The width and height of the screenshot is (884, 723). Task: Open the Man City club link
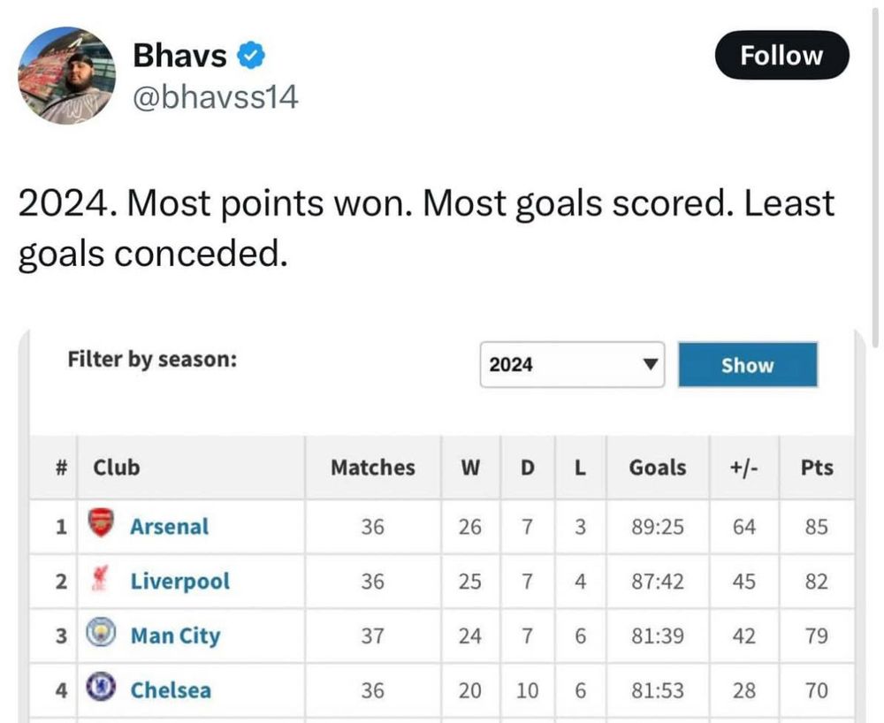tap(175, 635)
